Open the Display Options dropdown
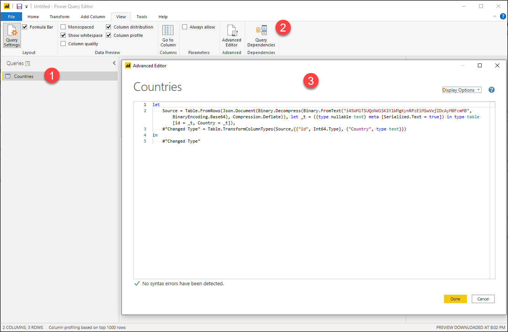 [x=461, y=90]
